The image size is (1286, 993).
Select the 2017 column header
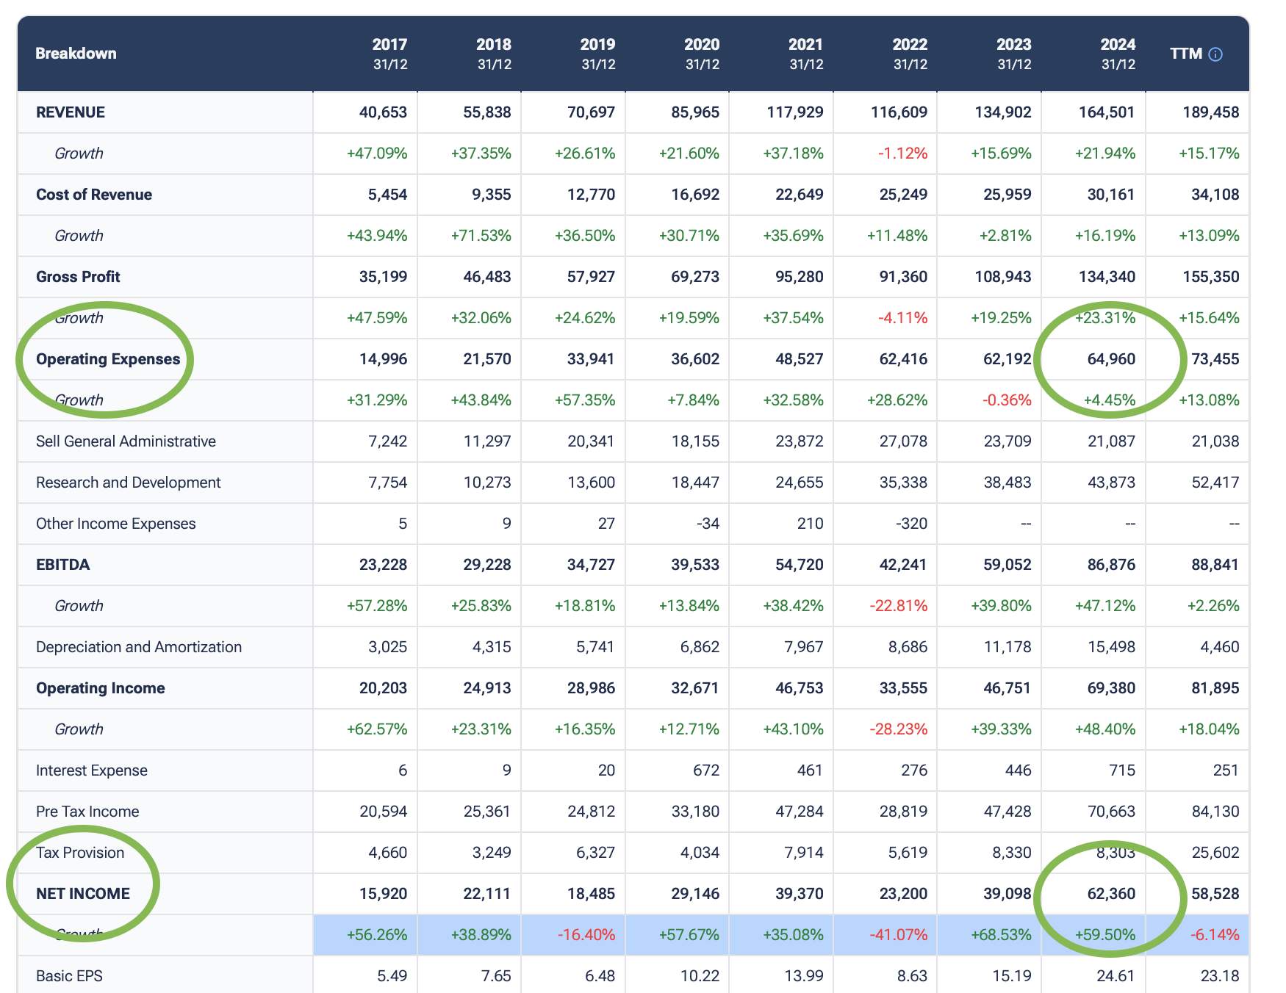click(x=389, y=54)
